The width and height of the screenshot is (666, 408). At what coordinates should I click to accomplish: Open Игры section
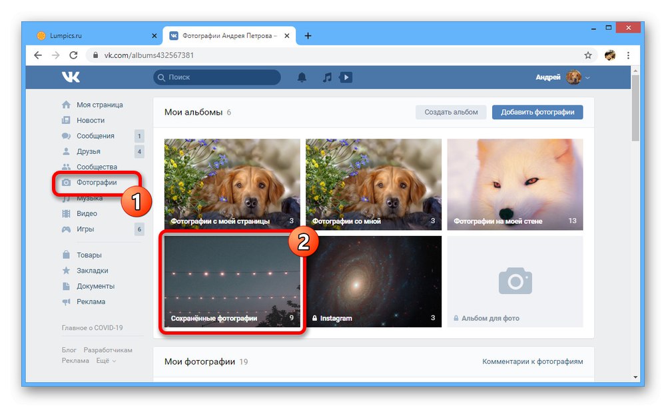coord(85,229)
